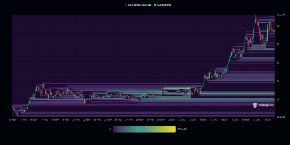Click the 5 Dec date label
Viewport: 290px width, 145px height.
[x=203, y=120]
